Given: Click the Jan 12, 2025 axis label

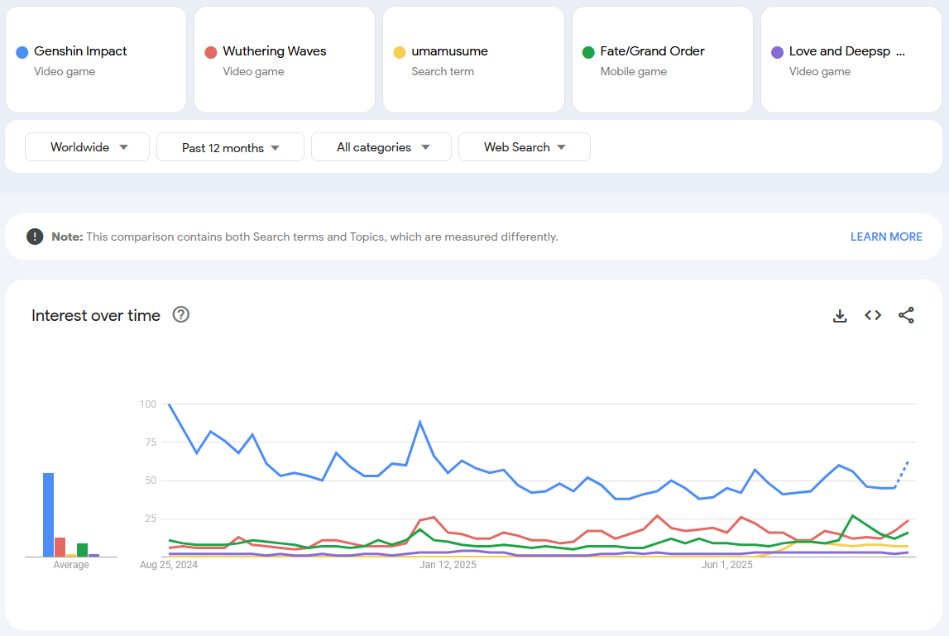Looking at the screenshot, I should (448, 565).
